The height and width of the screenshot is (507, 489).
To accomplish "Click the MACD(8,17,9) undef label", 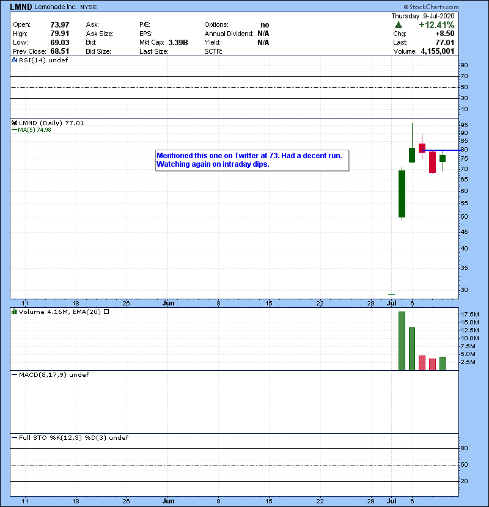I will tap(54, 374).
